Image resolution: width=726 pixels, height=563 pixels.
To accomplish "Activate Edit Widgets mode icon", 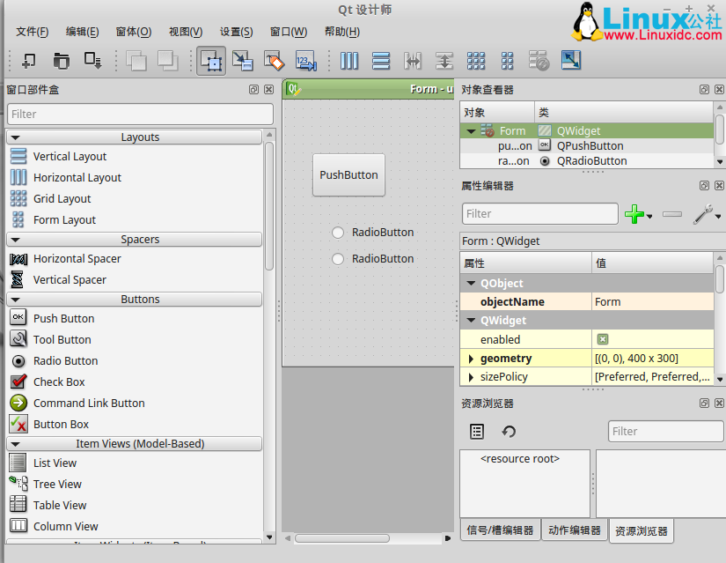I will coord(211,61).
